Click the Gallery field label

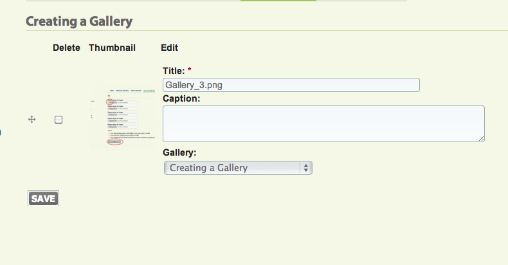[179, 152]
